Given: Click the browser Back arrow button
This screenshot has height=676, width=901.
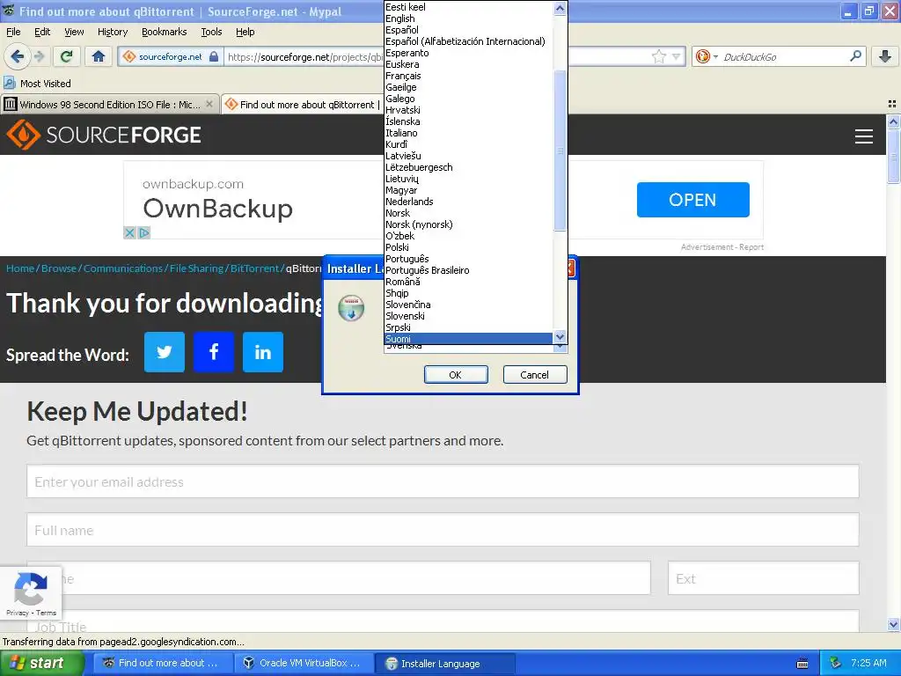Looking at the screenshot, I should point(17,56).
